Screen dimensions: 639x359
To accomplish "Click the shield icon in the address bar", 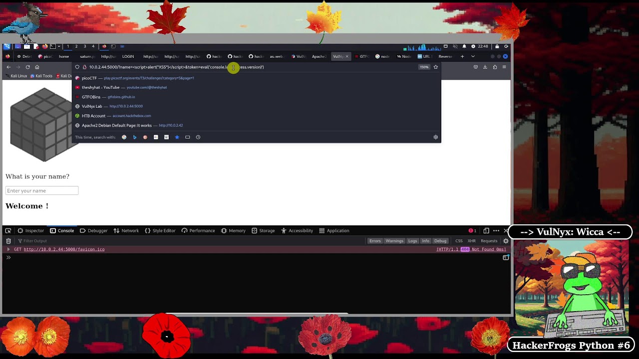I will click(x=77, y=67).
